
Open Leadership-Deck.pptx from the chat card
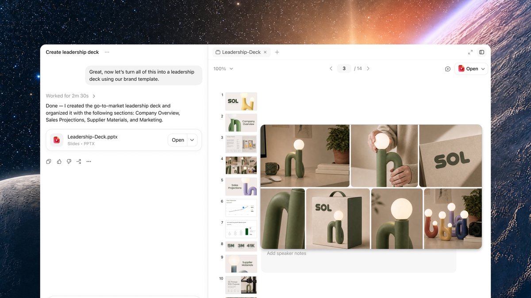click(x=178, y=140)
